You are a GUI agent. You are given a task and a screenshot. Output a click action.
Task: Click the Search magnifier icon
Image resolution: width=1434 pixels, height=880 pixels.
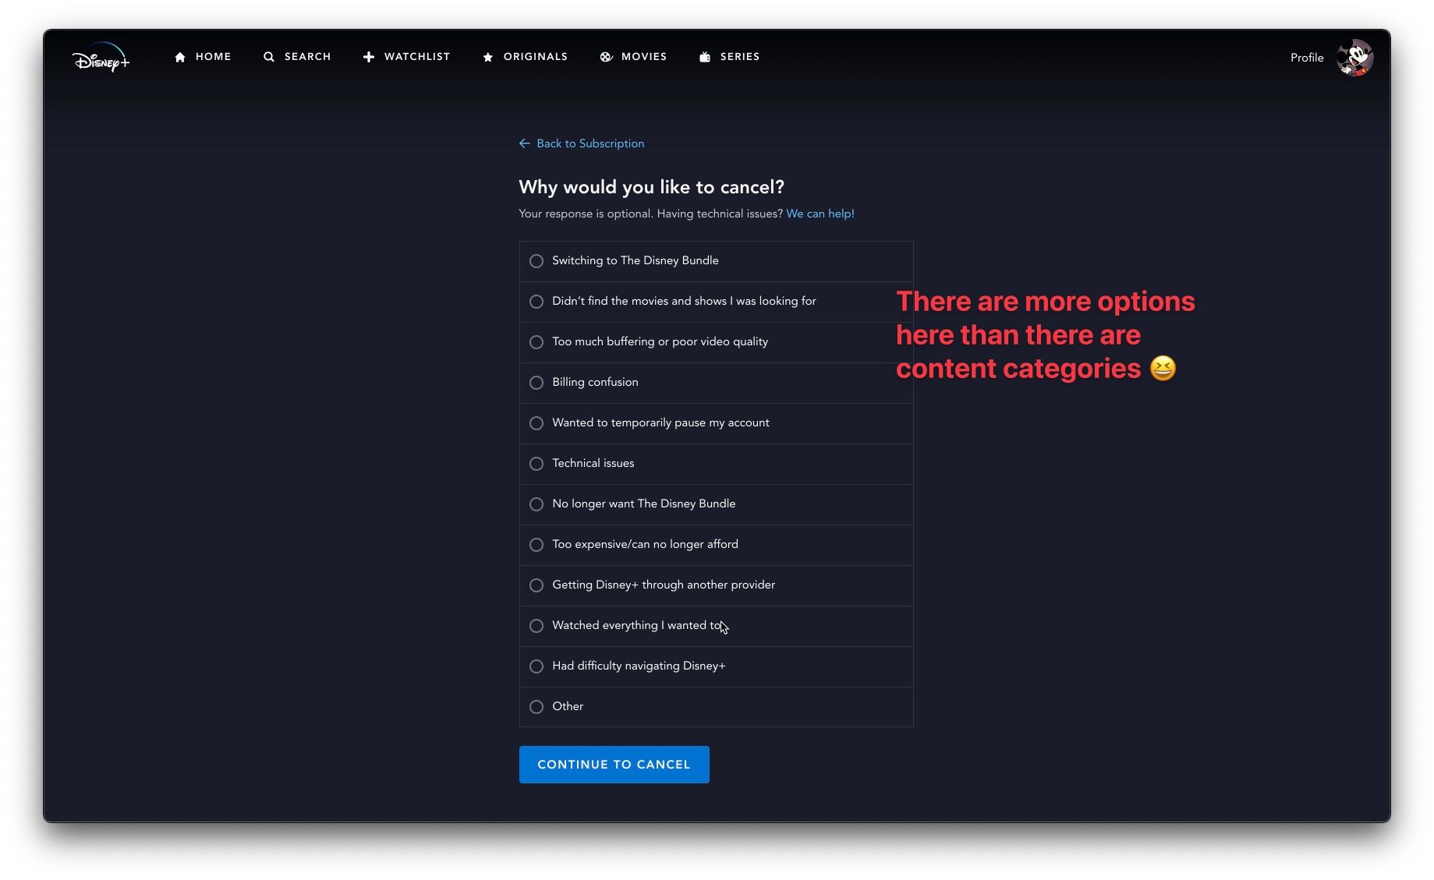(x=269, y=57)
